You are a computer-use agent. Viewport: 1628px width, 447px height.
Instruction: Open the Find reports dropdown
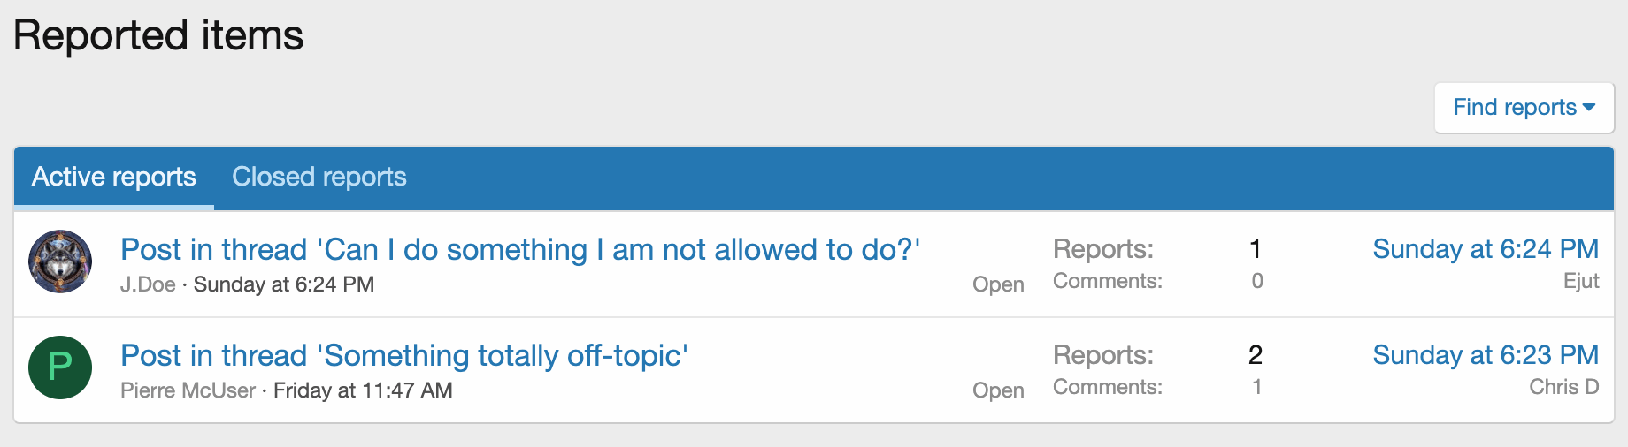(1524, 108)
